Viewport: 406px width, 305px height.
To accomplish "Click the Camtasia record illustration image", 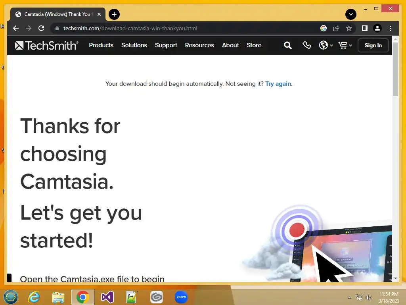I will (x=317, y=243).
